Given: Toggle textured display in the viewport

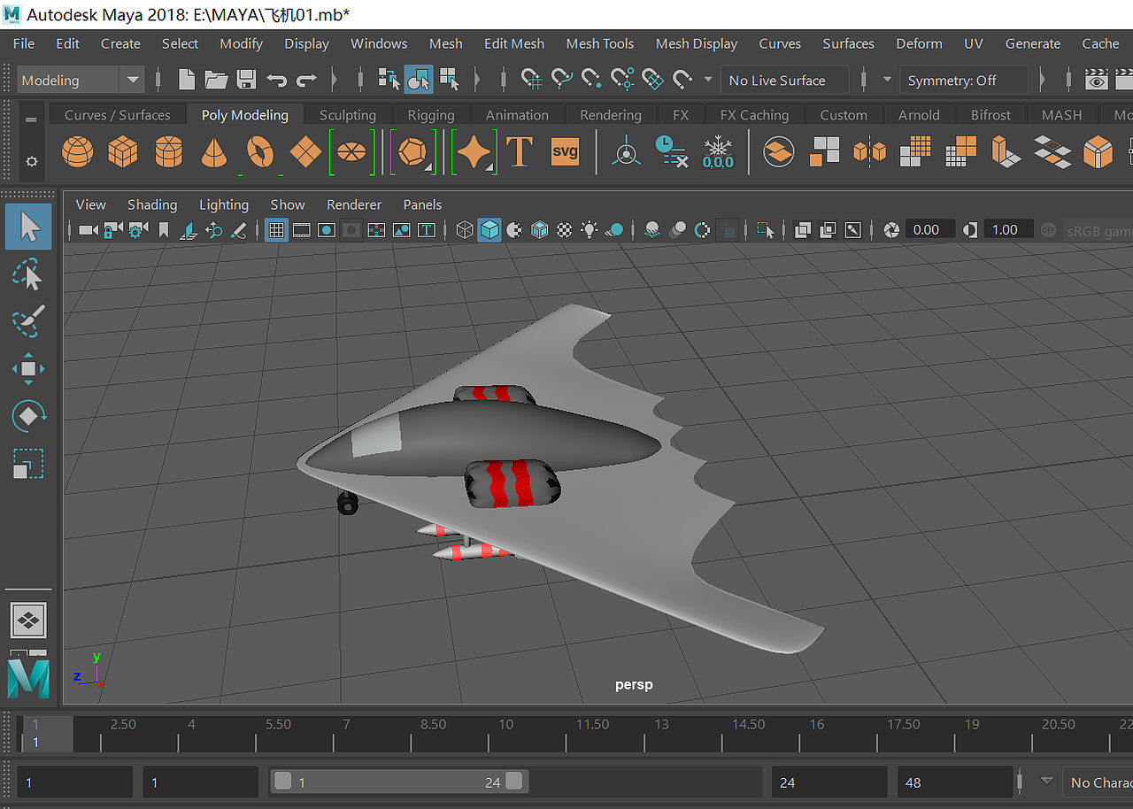Looking at the screenshot, I should pyautogui.click(x=565, y=230).
